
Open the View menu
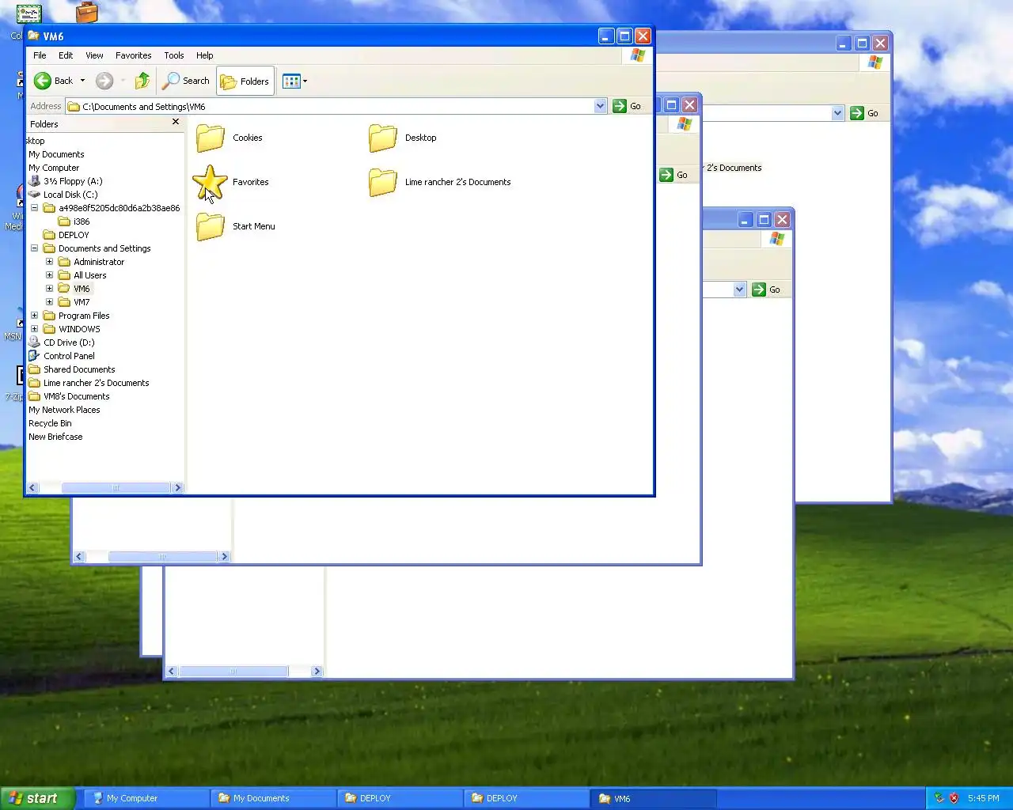coord(94,55)
